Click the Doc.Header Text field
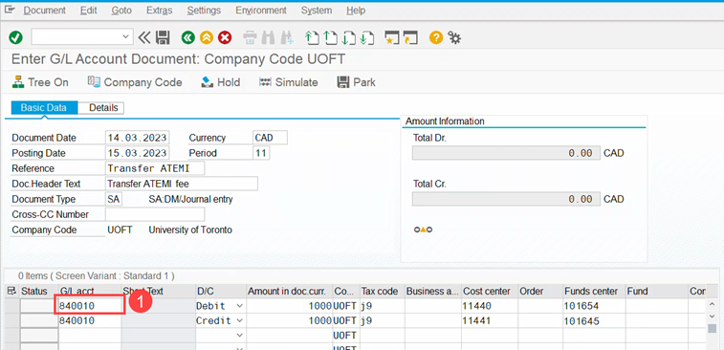The image size is (724, 350). pos(182,184)
